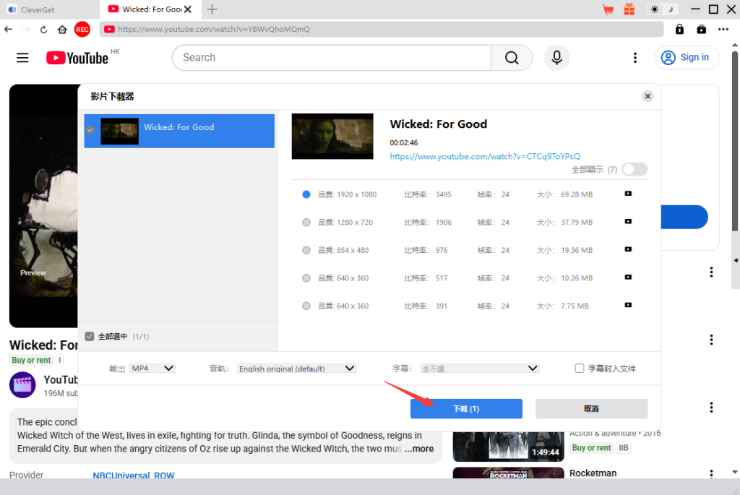Select the 640 x 360 bitrate 517 option
Screen dimensions: 740x495
(x=306, y=278)
